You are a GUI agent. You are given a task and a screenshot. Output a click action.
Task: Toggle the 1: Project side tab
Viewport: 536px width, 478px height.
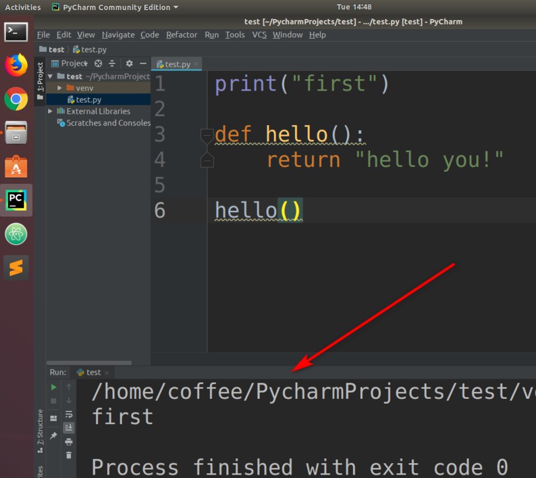coord(40,80)
